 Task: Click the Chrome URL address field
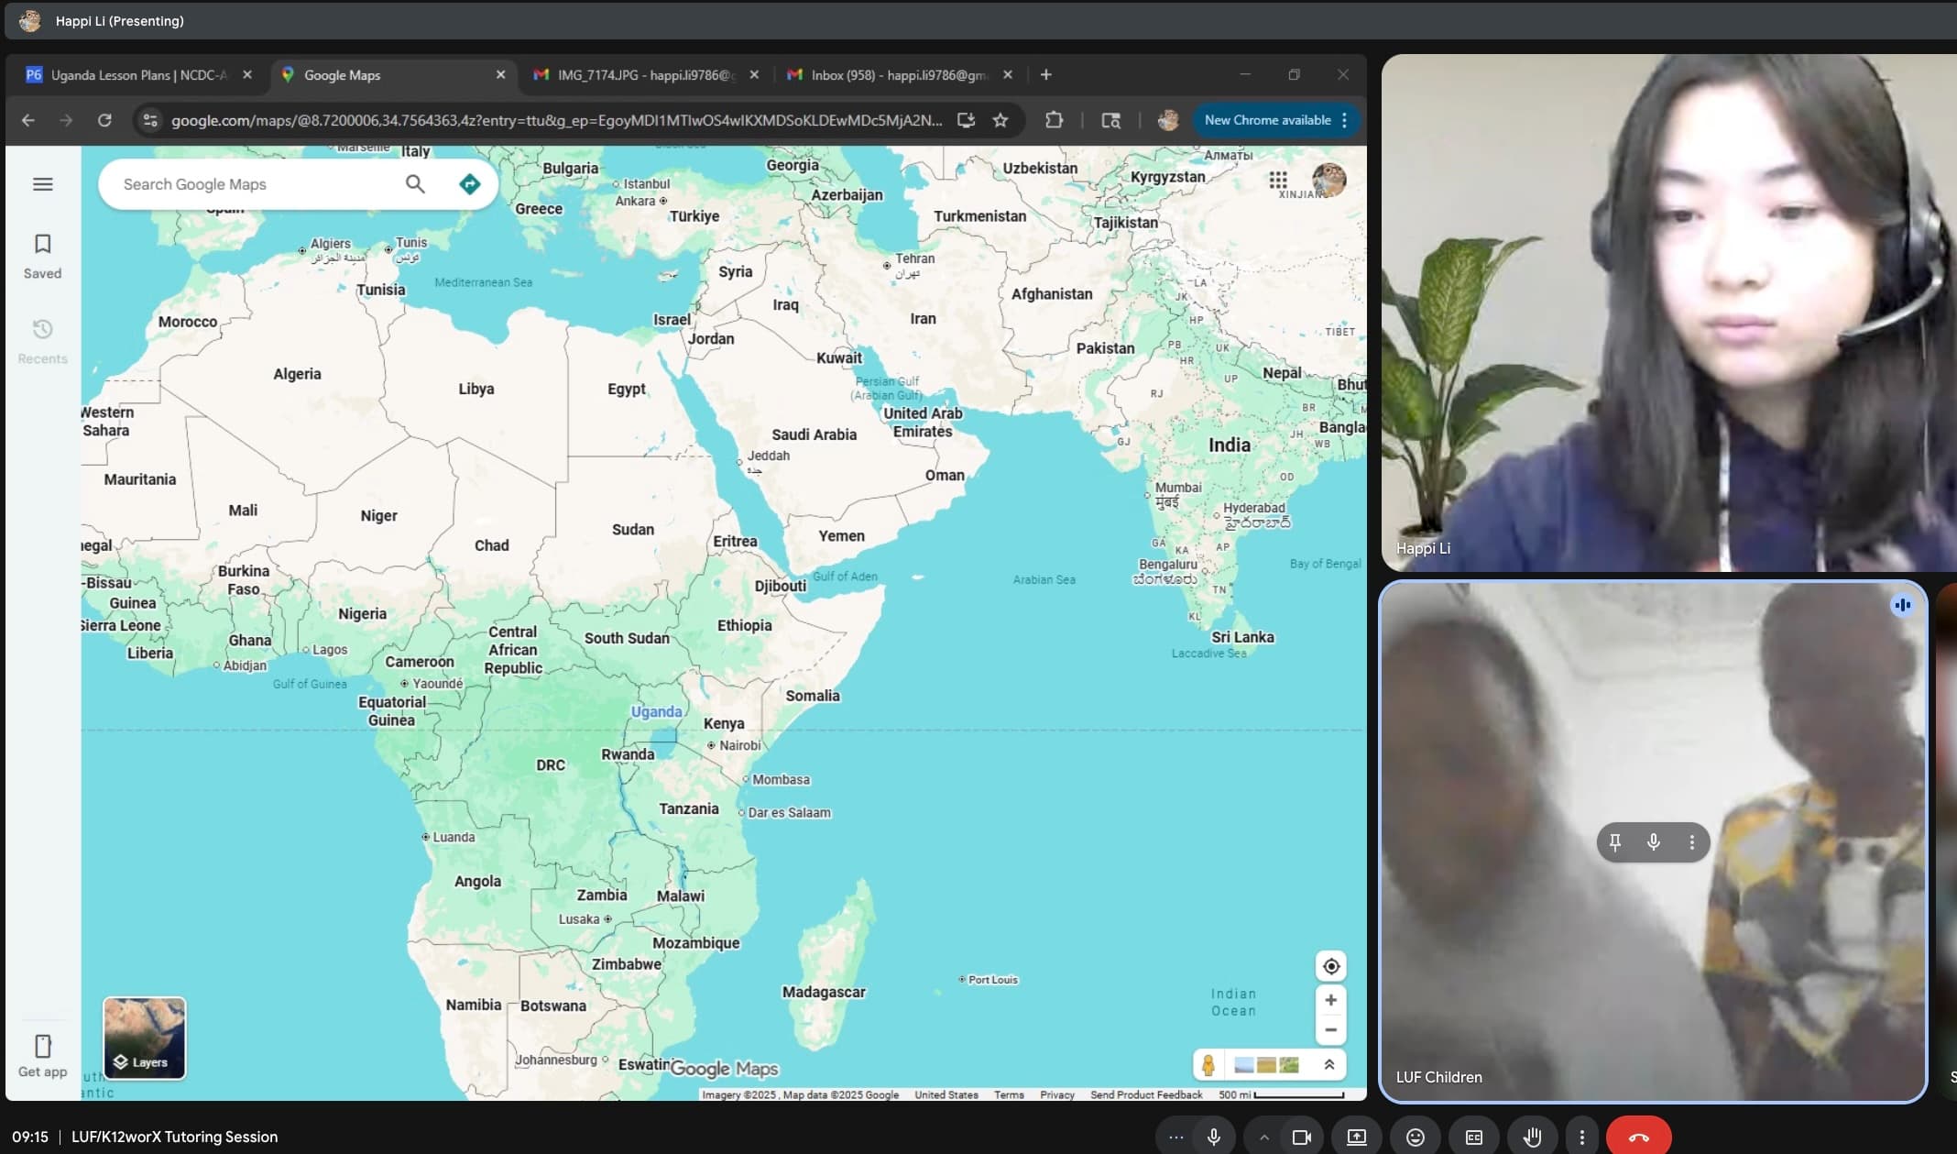pyautogui.click(x=556, y=120)
